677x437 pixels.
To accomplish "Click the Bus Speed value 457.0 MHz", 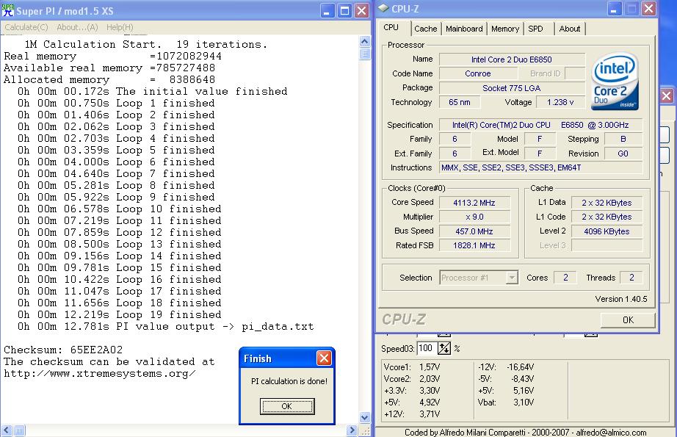I will [474, 231].
